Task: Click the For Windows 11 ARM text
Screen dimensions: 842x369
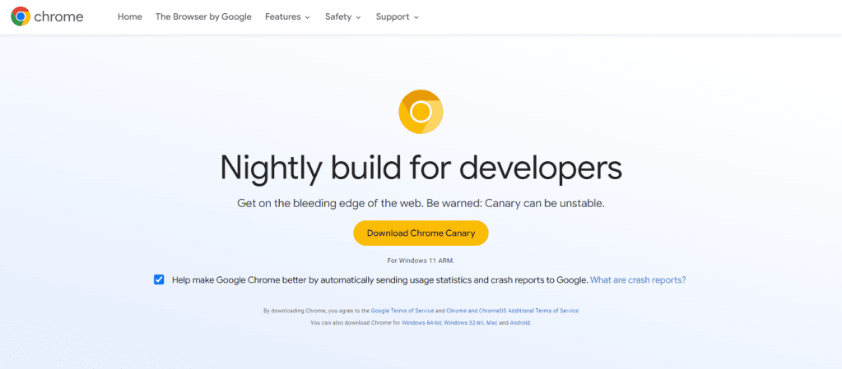Action: coord(421,261)
